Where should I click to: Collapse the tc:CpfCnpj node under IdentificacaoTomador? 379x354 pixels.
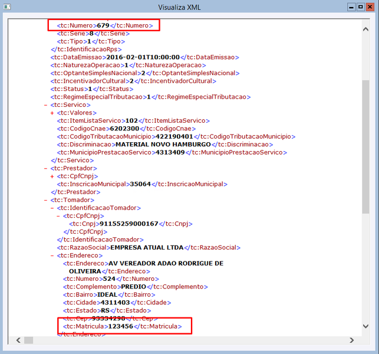click(58, 216)
